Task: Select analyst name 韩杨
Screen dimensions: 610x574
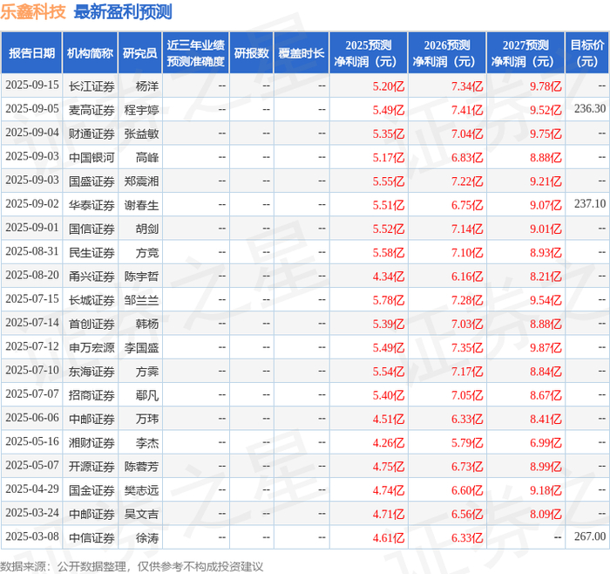Action: 147,324
